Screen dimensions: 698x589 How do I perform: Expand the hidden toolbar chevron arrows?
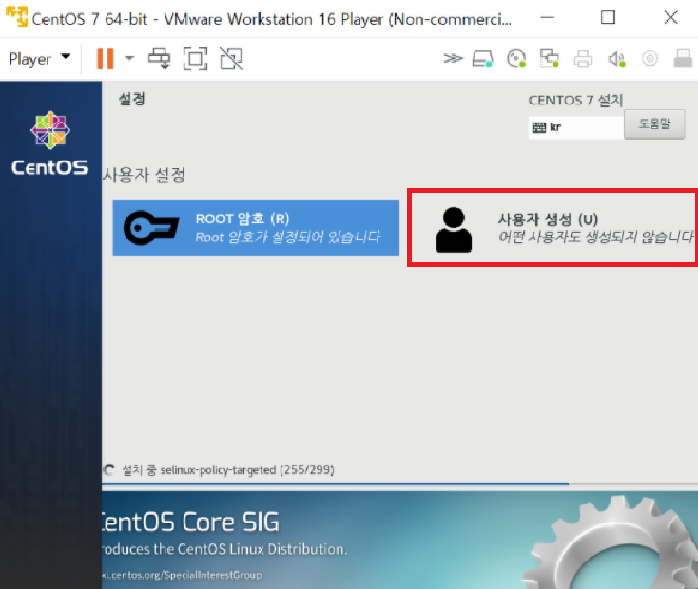[x=453, y=58]
